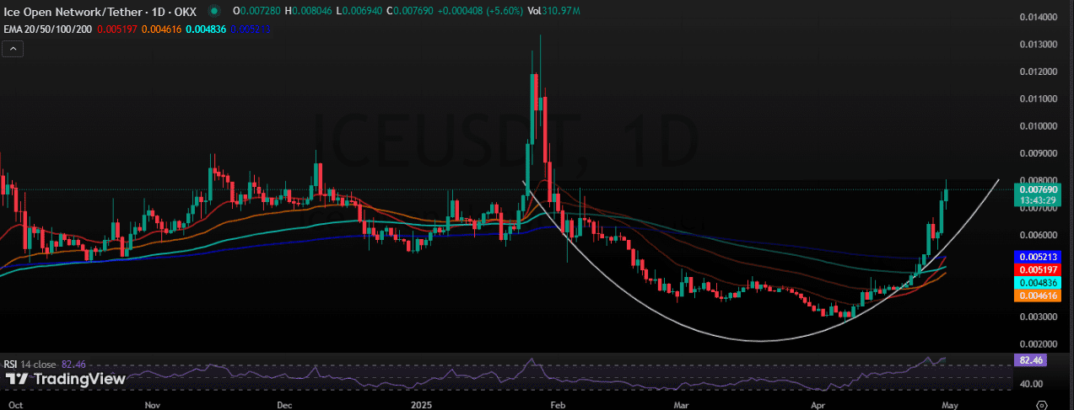Click the RSI 14 close indicator legend
1074x410 pixels.
(30, 364)
